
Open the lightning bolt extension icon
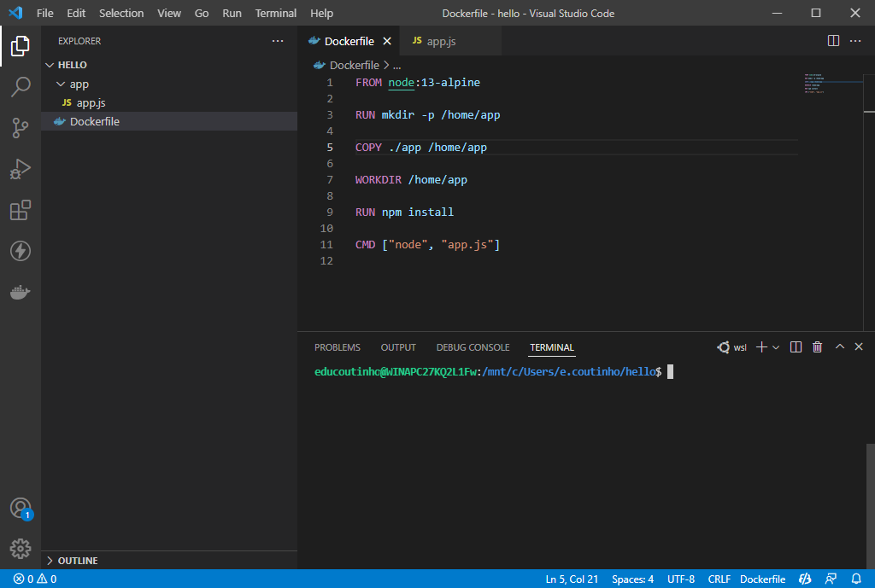point(21,251)
